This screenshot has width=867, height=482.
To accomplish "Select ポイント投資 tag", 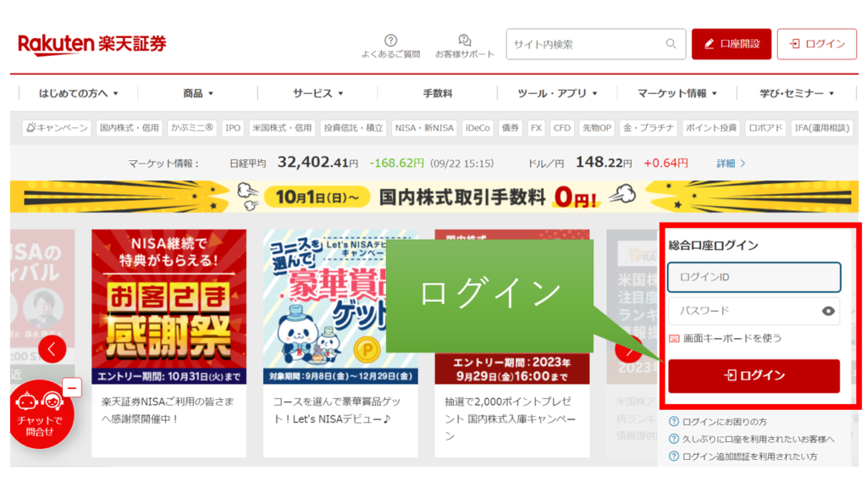I will point(711,128).
